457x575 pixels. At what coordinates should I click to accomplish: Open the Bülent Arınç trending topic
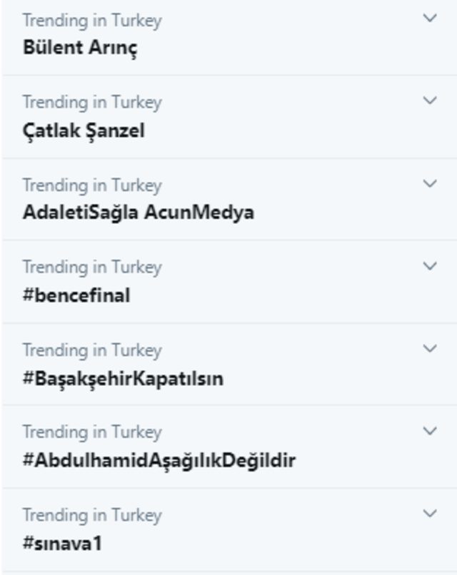80,48
